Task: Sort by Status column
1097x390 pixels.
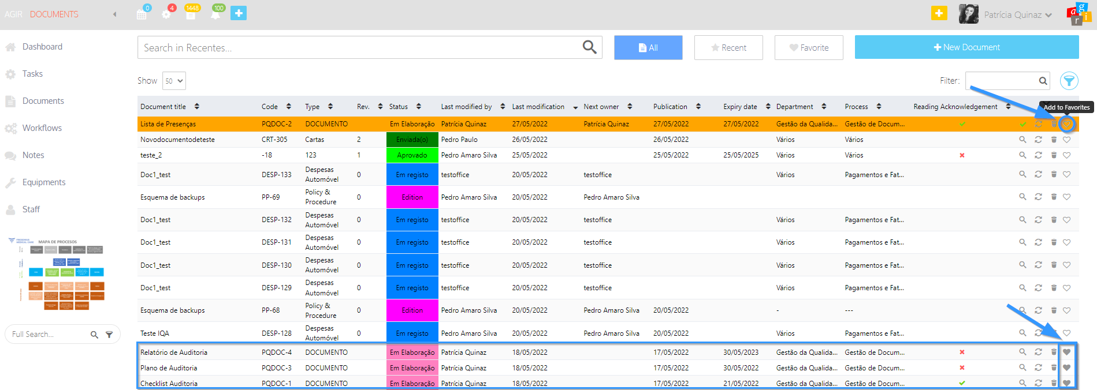Action: 405,107
